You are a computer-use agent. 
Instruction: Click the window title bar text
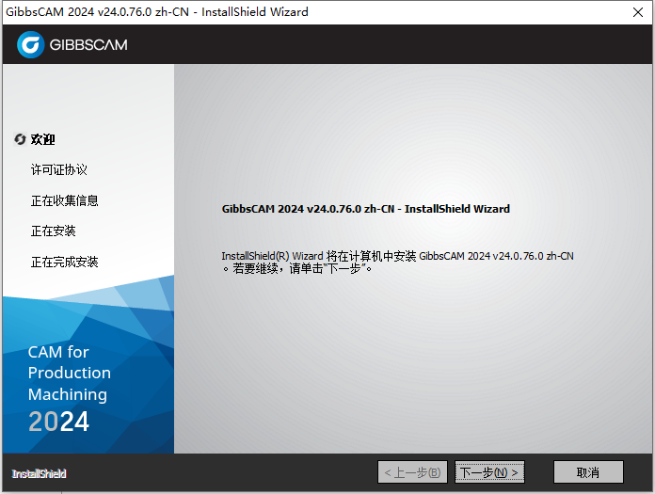point(156,12)
